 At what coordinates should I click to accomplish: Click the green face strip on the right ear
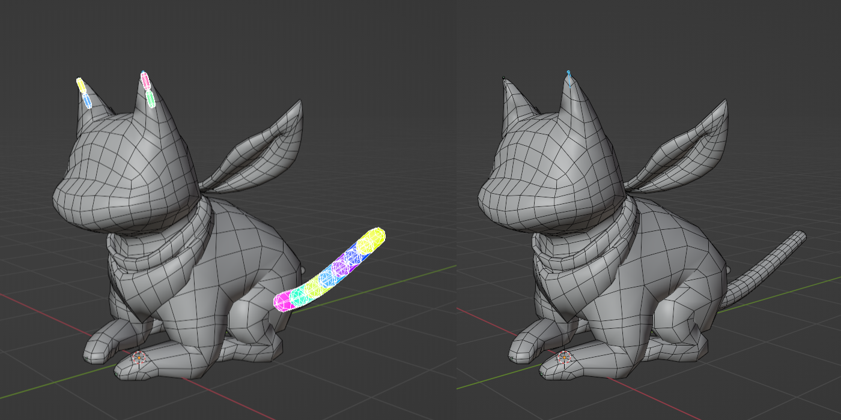tap(151, 98)
